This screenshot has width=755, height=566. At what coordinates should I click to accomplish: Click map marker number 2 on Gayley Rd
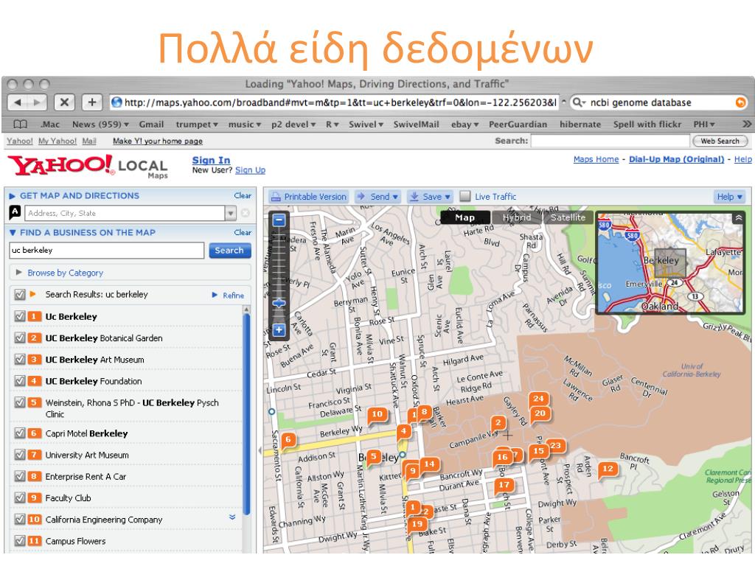pyautogui.click(x=498, y=424)
